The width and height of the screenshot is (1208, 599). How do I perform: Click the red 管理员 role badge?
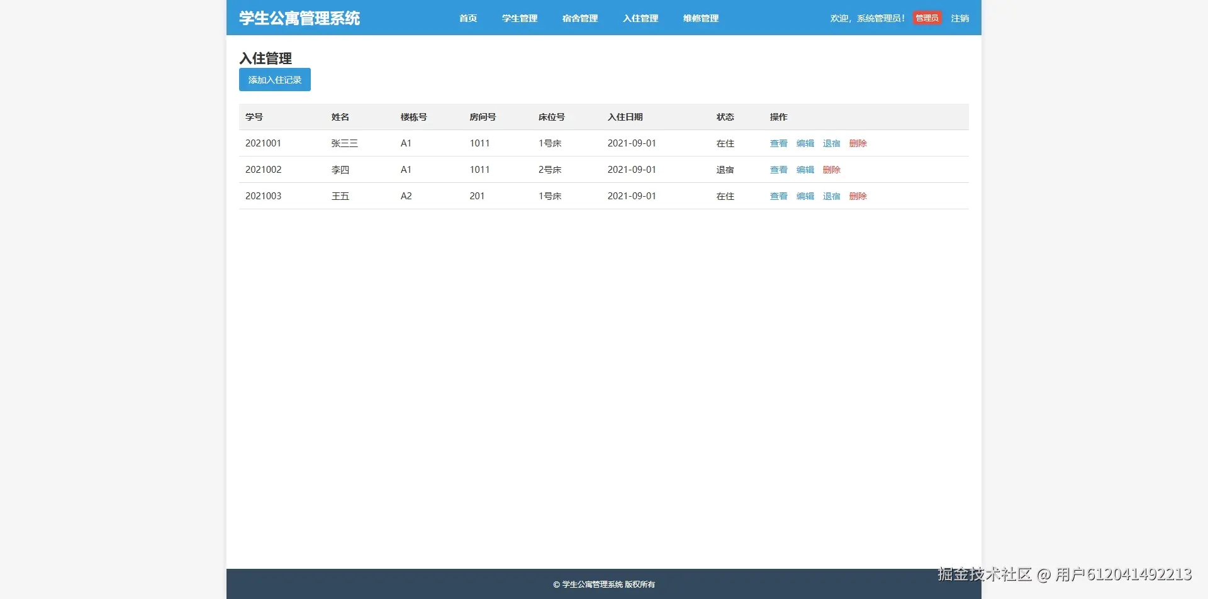point(927,18)
